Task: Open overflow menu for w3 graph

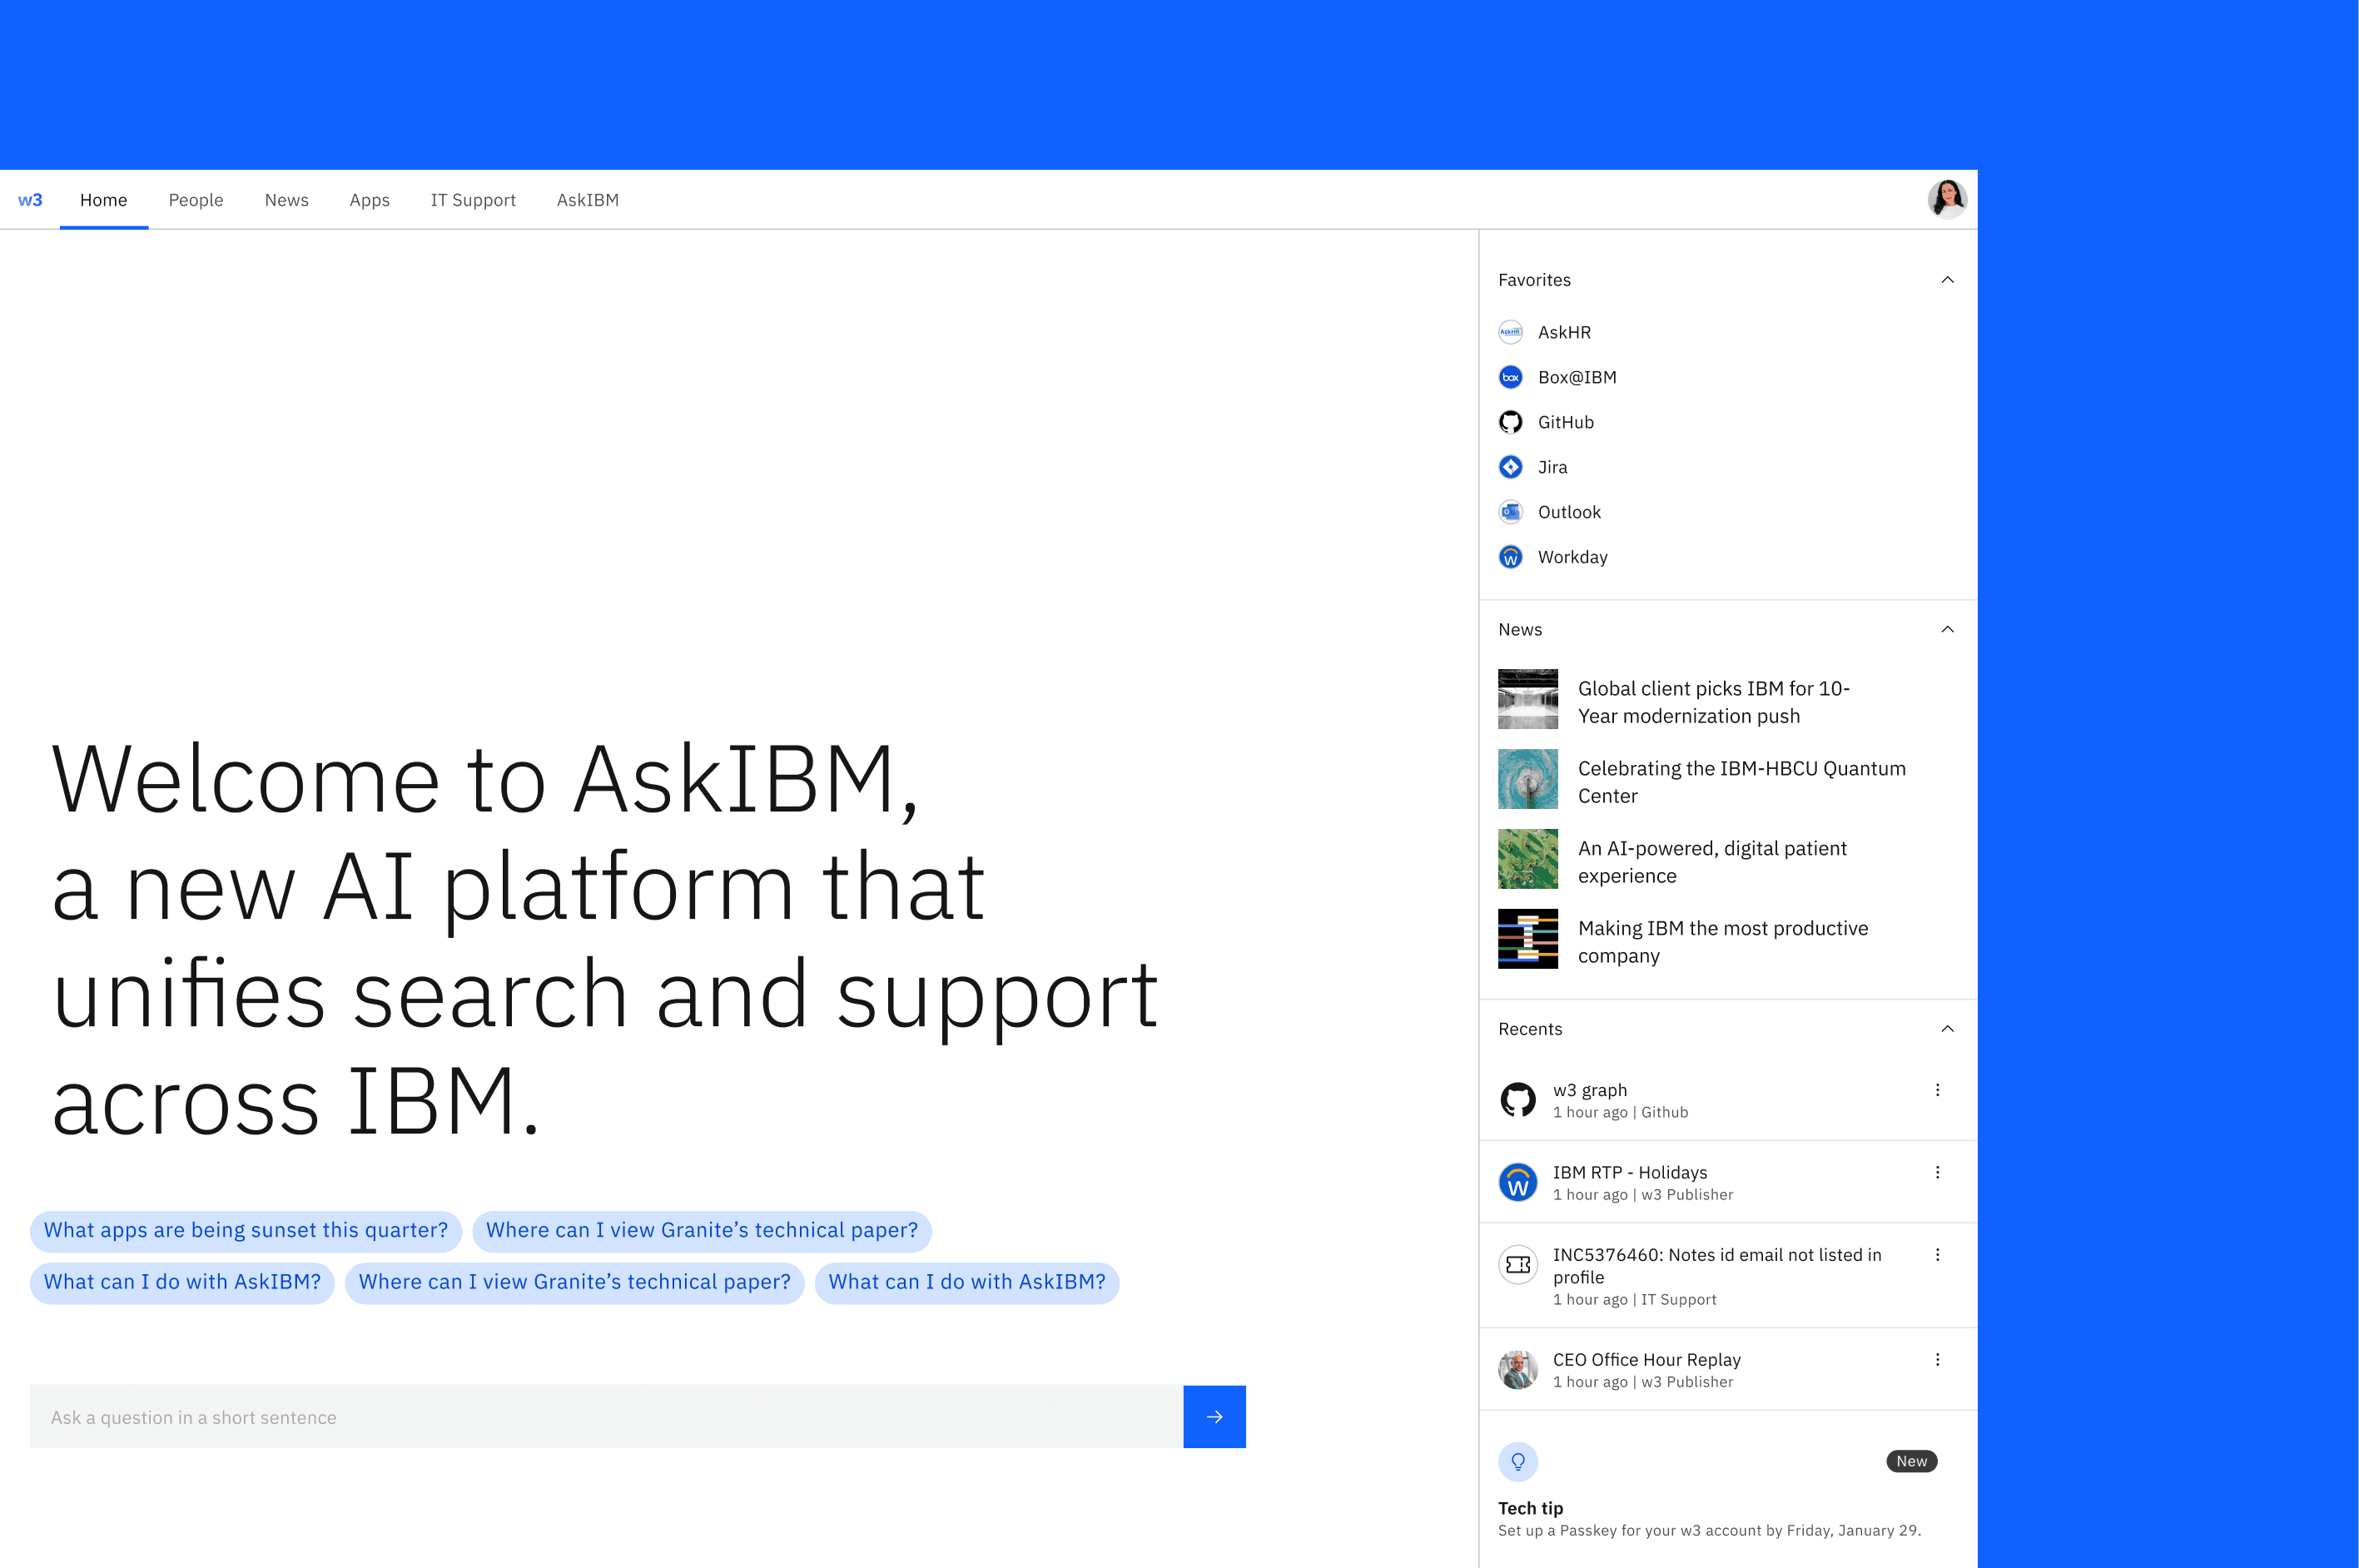Action: coord(1937,1090)
